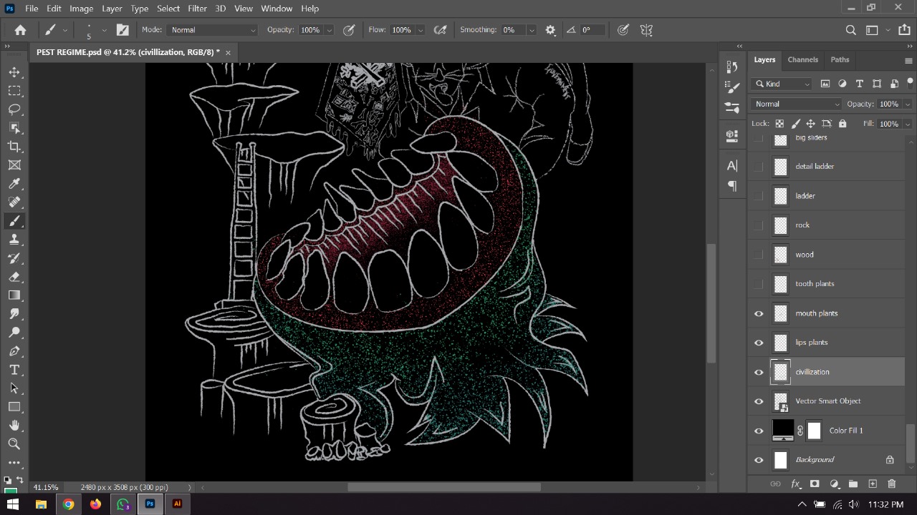The height and width of the screenshot is (515, 917).
Task: Hide the mouth plants layer
Action: pos(759,313)
